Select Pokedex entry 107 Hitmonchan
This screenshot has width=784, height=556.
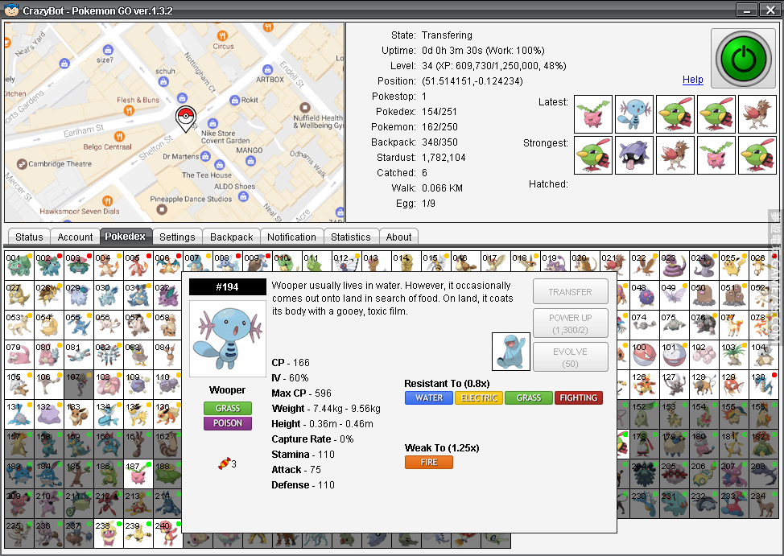79,385
